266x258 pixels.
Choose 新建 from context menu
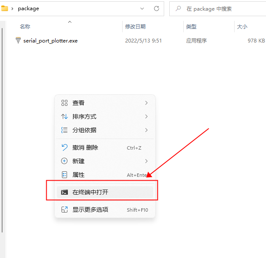[105, 161]
